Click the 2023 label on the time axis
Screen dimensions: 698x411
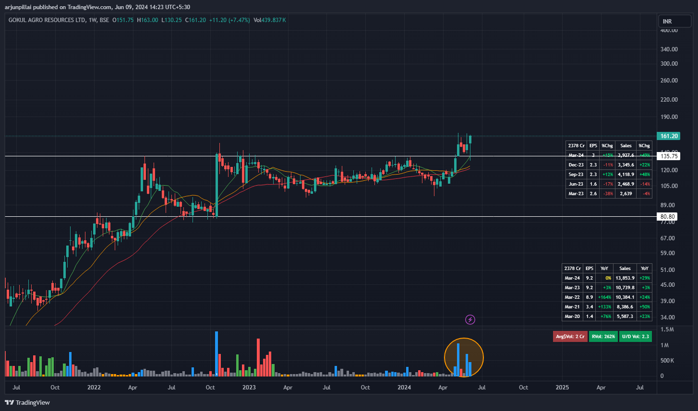(x=249, y=387)
